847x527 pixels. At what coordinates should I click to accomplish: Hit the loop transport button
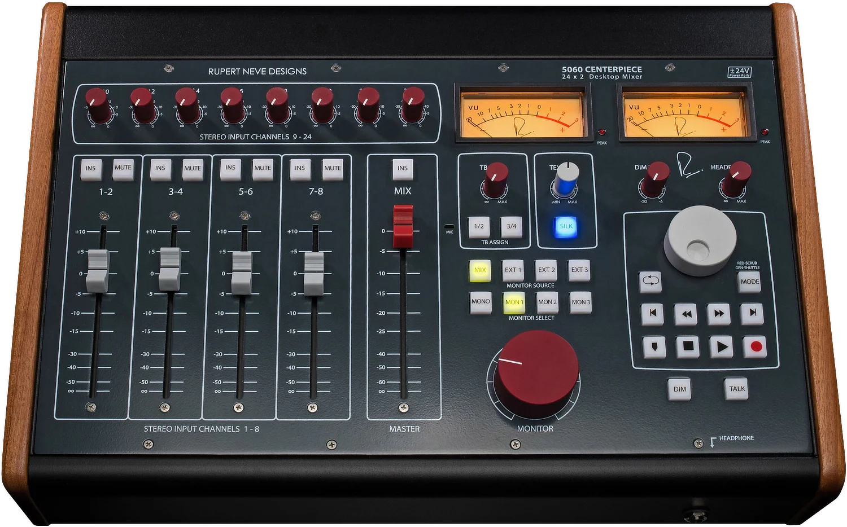click(x=650, y=281)
